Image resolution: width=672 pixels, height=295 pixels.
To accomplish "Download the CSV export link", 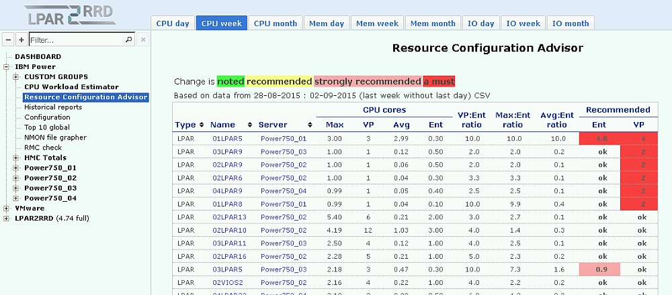I will point(482,95).
